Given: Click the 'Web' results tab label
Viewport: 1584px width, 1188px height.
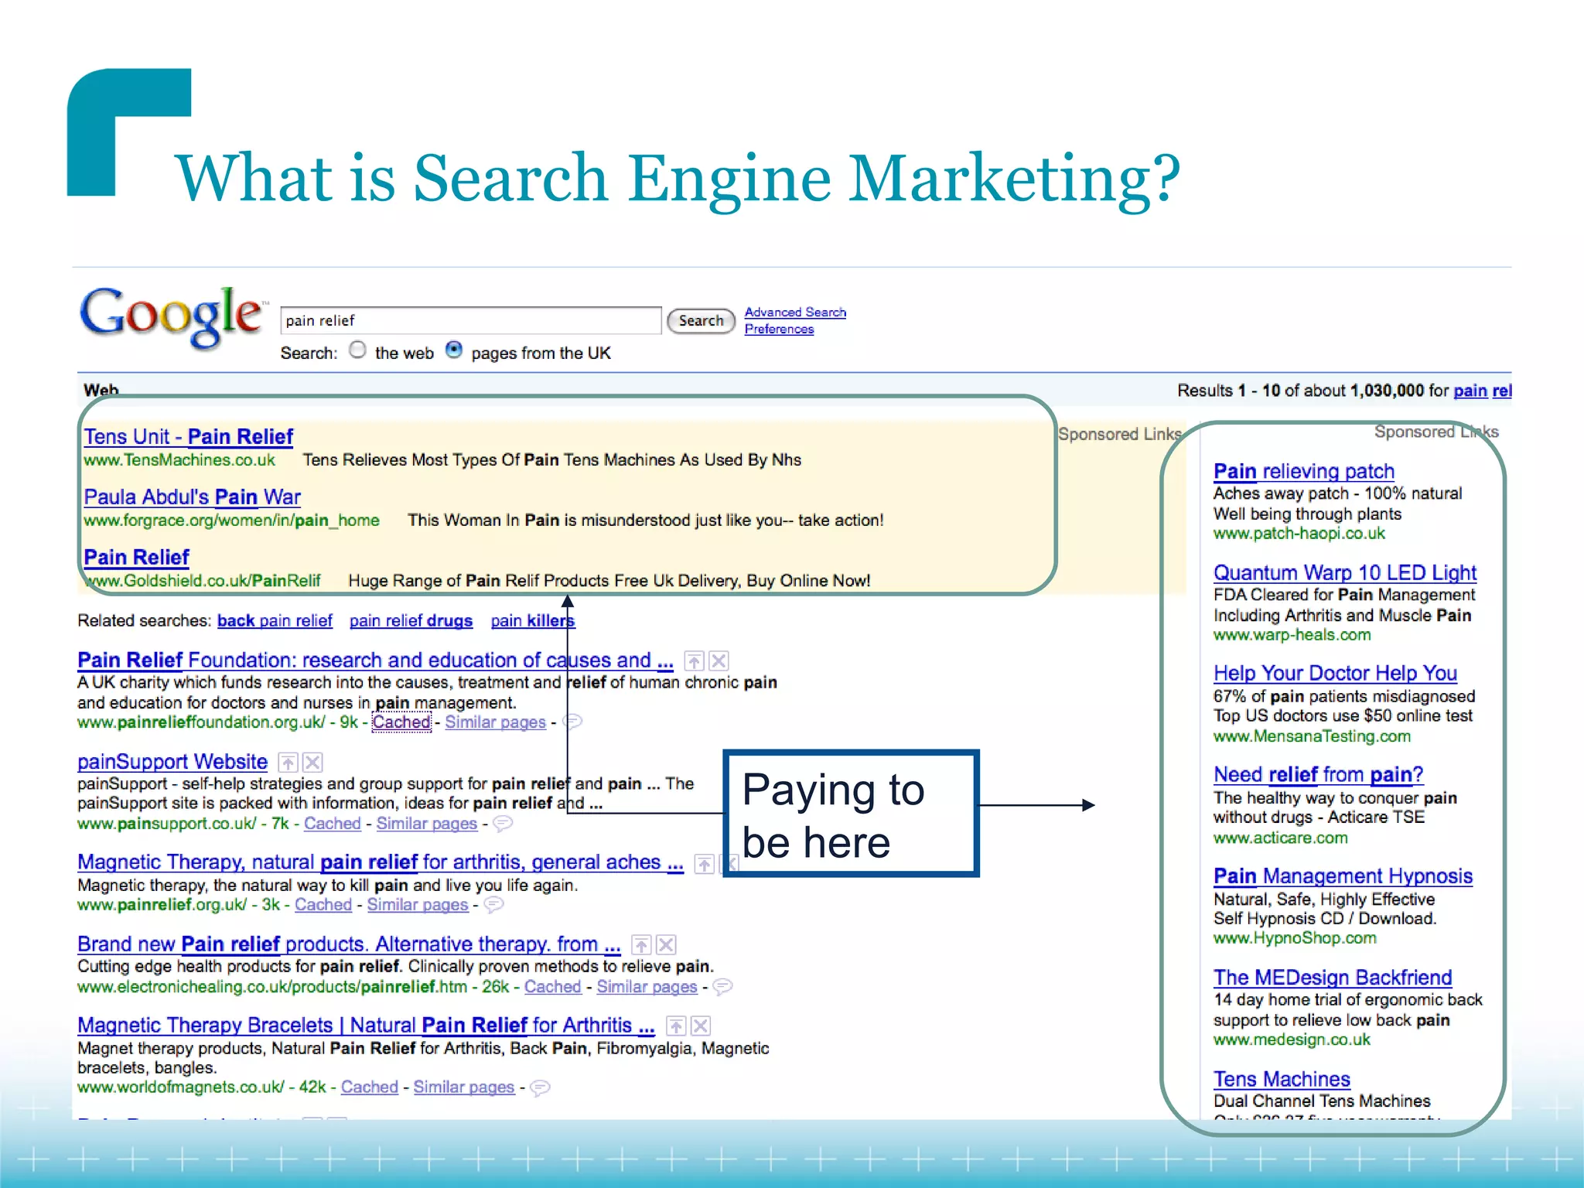Looking at the screenshot, I should point(101,390).
